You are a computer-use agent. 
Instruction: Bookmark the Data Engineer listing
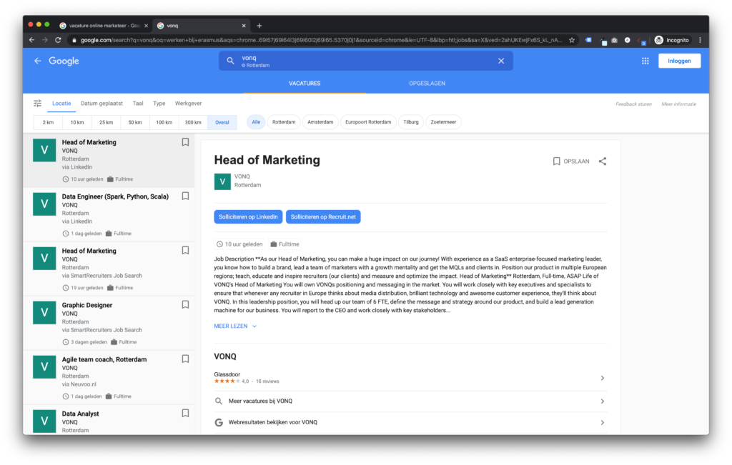(185, 196)
